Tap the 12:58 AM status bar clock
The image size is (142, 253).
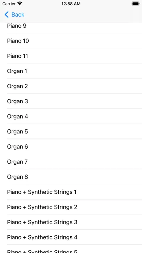point(71,4)
